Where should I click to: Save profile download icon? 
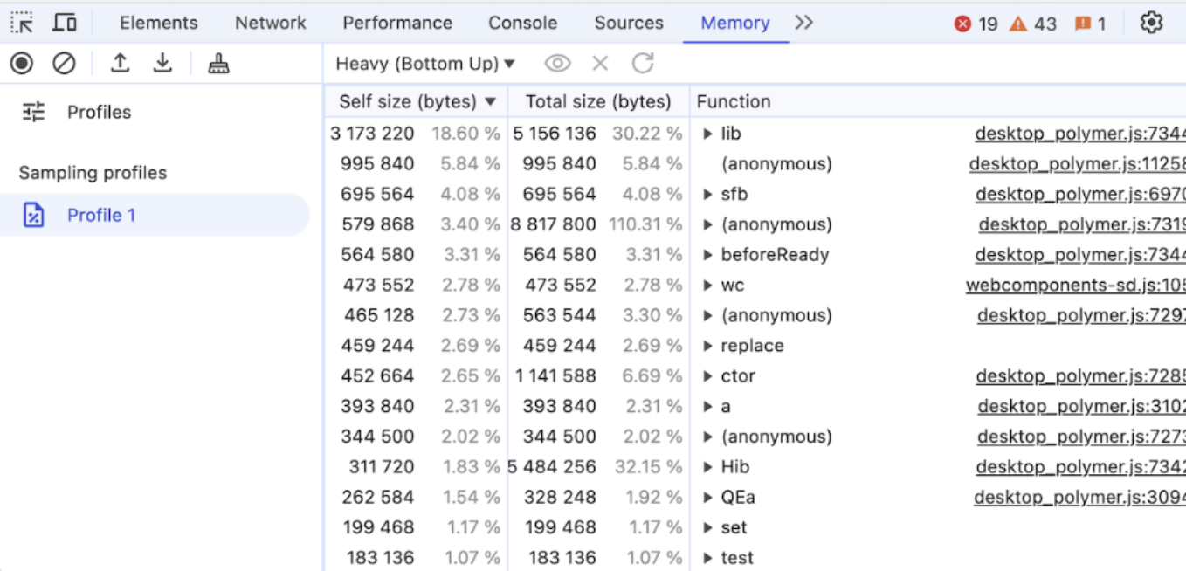pyautogui.click(x=162, y=63)
